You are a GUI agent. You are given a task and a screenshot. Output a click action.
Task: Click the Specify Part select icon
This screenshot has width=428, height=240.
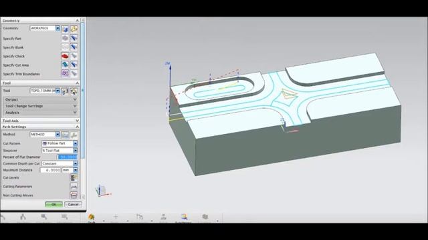[x=65, y=38]
